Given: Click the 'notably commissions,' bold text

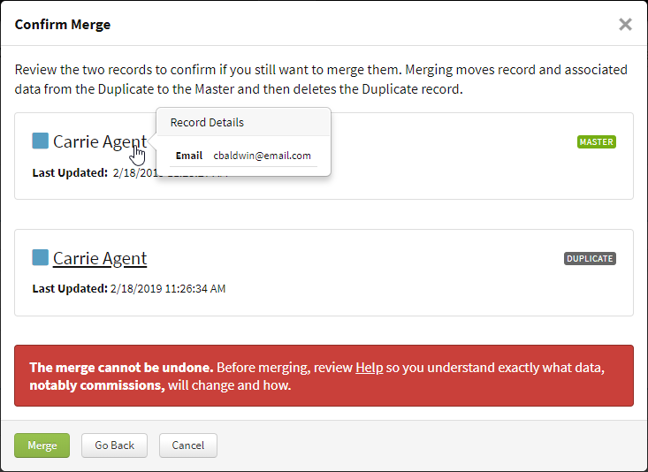Looking at the screenshot, I should (x=97, y=385).
